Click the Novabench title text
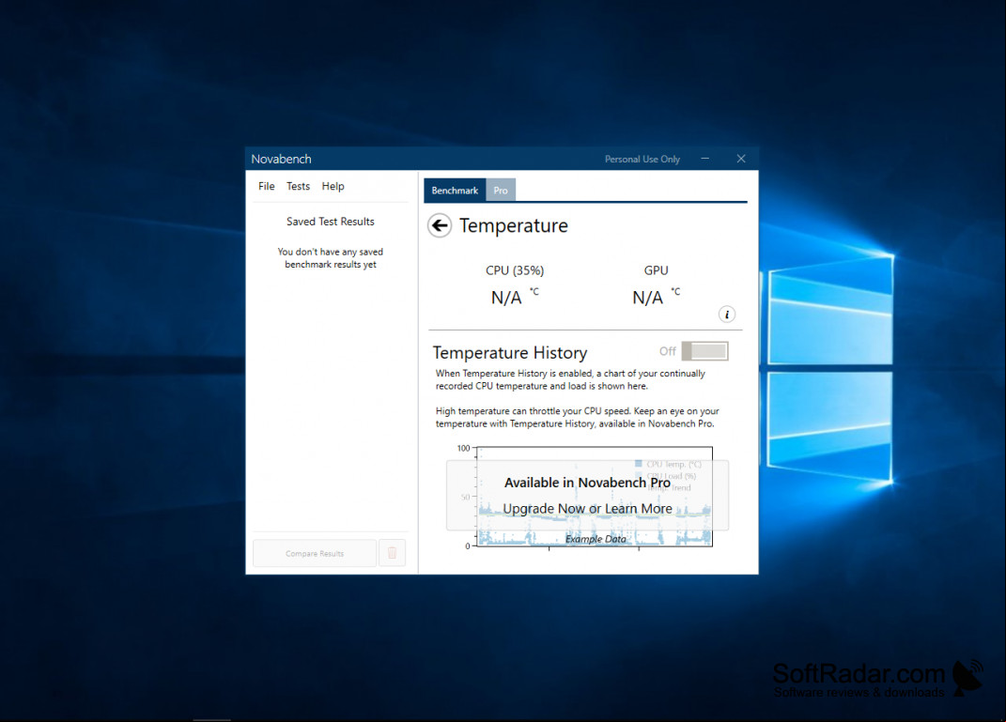 [281, 159]
